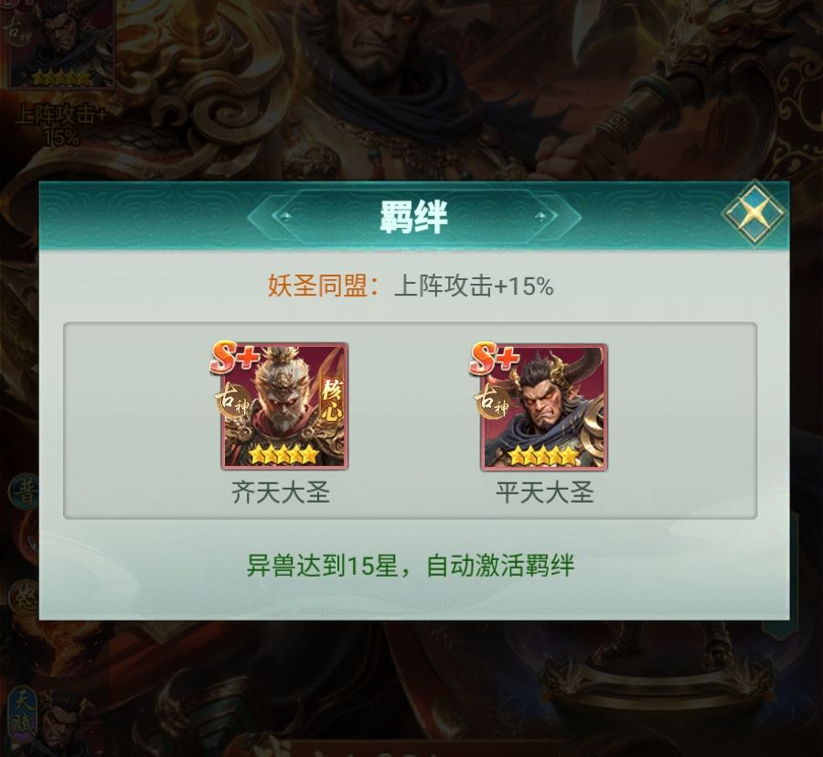Tap the S+ badge on 平天大圣
This screenshot has width=823, height=757.
(x=494, y=357)
